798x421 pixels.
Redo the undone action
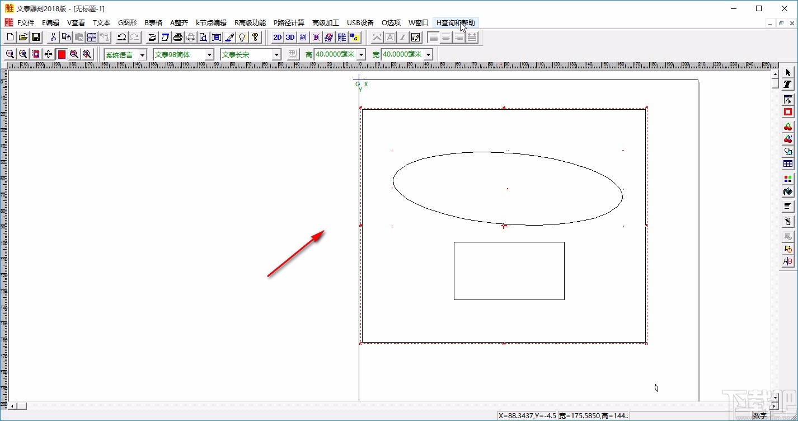[x=134, y=38]
